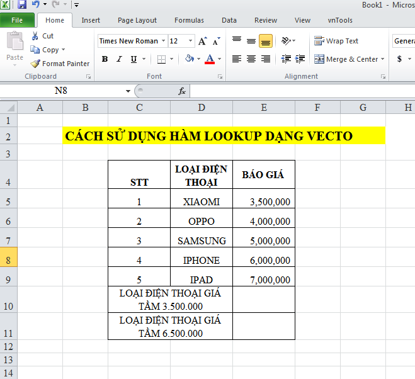Open the Clipboard dialog launcher
This screenshot has width=415, height=379.
coord(88,76)
